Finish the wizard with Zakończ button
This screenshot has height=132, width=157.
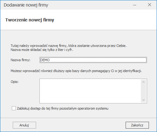137,125
